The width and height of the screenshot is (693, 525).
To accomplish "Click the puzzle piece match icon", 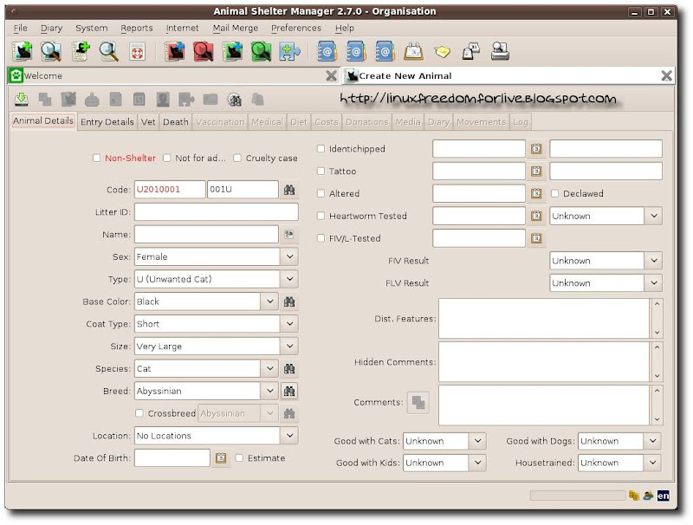I will (x=290, y=52).
